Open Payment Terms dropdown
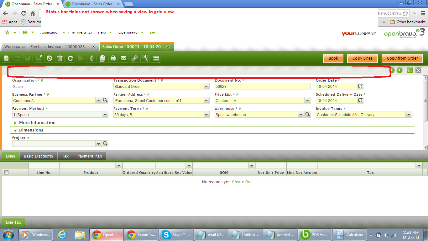Screen dimensions: 428x241 click(206, 115)
